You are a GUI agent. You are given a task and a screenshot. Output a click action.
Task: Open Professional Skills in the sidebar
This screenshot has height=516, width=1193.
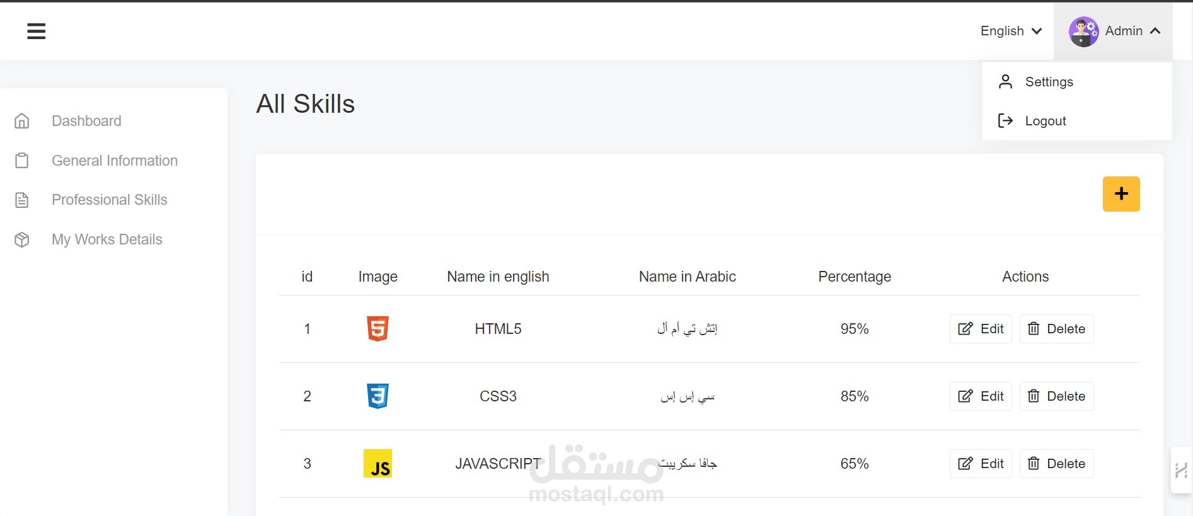[x=109, y=200]
